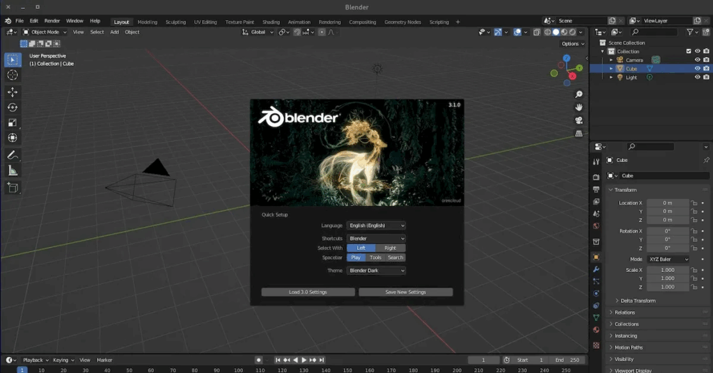The image size is (713, 373).
Task: Hide the Light in the outliner
Action: pos(698,77)
